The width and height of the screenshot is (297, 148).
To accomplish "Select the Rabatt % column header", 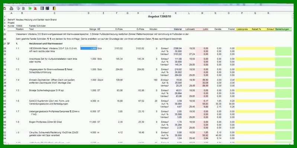I will [x=256, y=29].
